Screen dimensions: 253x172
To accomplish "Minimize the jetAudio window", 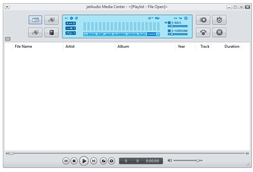I will click(x=229, y=7).
